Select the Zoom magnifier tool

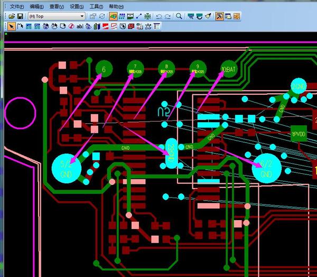tap(179, 16)
